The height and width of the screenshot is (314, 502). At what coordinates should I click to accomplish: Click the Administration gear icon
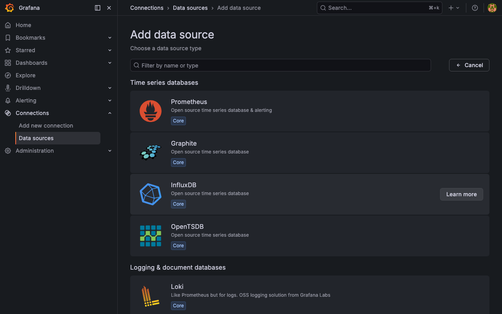pyautogui.click(x=8, y=151)
